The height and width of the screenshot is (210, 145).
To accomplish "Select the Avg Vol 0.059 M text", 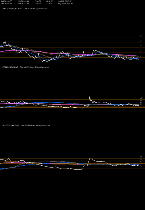I will click(x=65, y=1).
